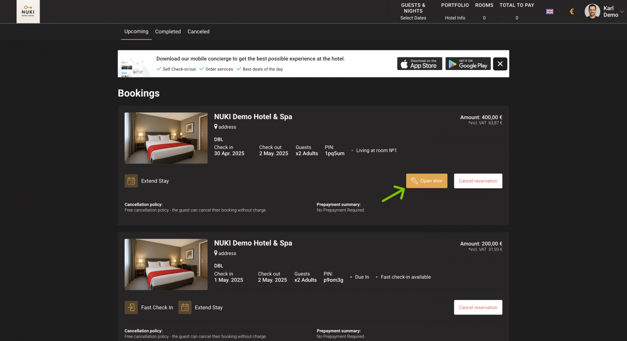Click the Total to Pay summary

pyautogui.click(x=517, y=12)
